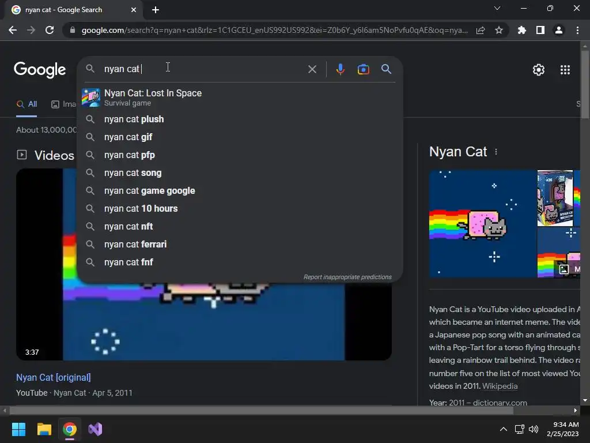Reload the Google search page
The image size is (590, 443).
(x=50, y=30)
